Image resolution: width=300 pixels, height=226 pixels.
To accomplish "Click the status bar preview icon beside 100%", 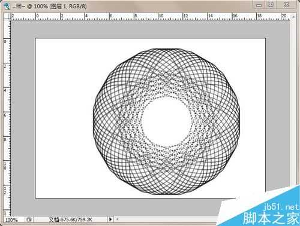I will click(x=29, y=219).
